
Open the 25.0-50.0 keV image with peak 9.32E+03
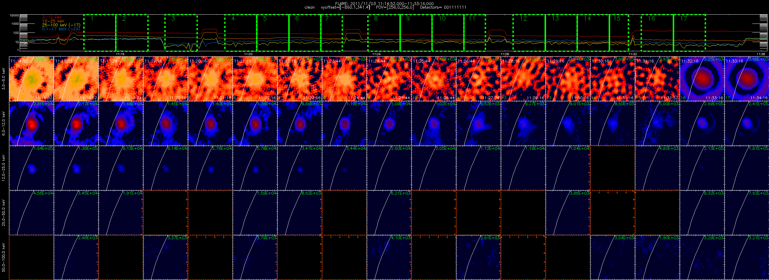point(702,213)
